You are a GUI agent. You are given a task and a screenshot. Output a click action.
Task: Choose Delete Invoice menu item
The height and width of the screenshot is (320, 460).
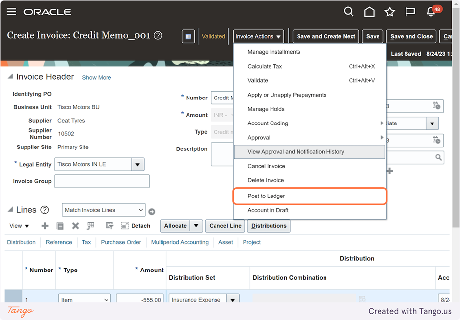point(309,180)
